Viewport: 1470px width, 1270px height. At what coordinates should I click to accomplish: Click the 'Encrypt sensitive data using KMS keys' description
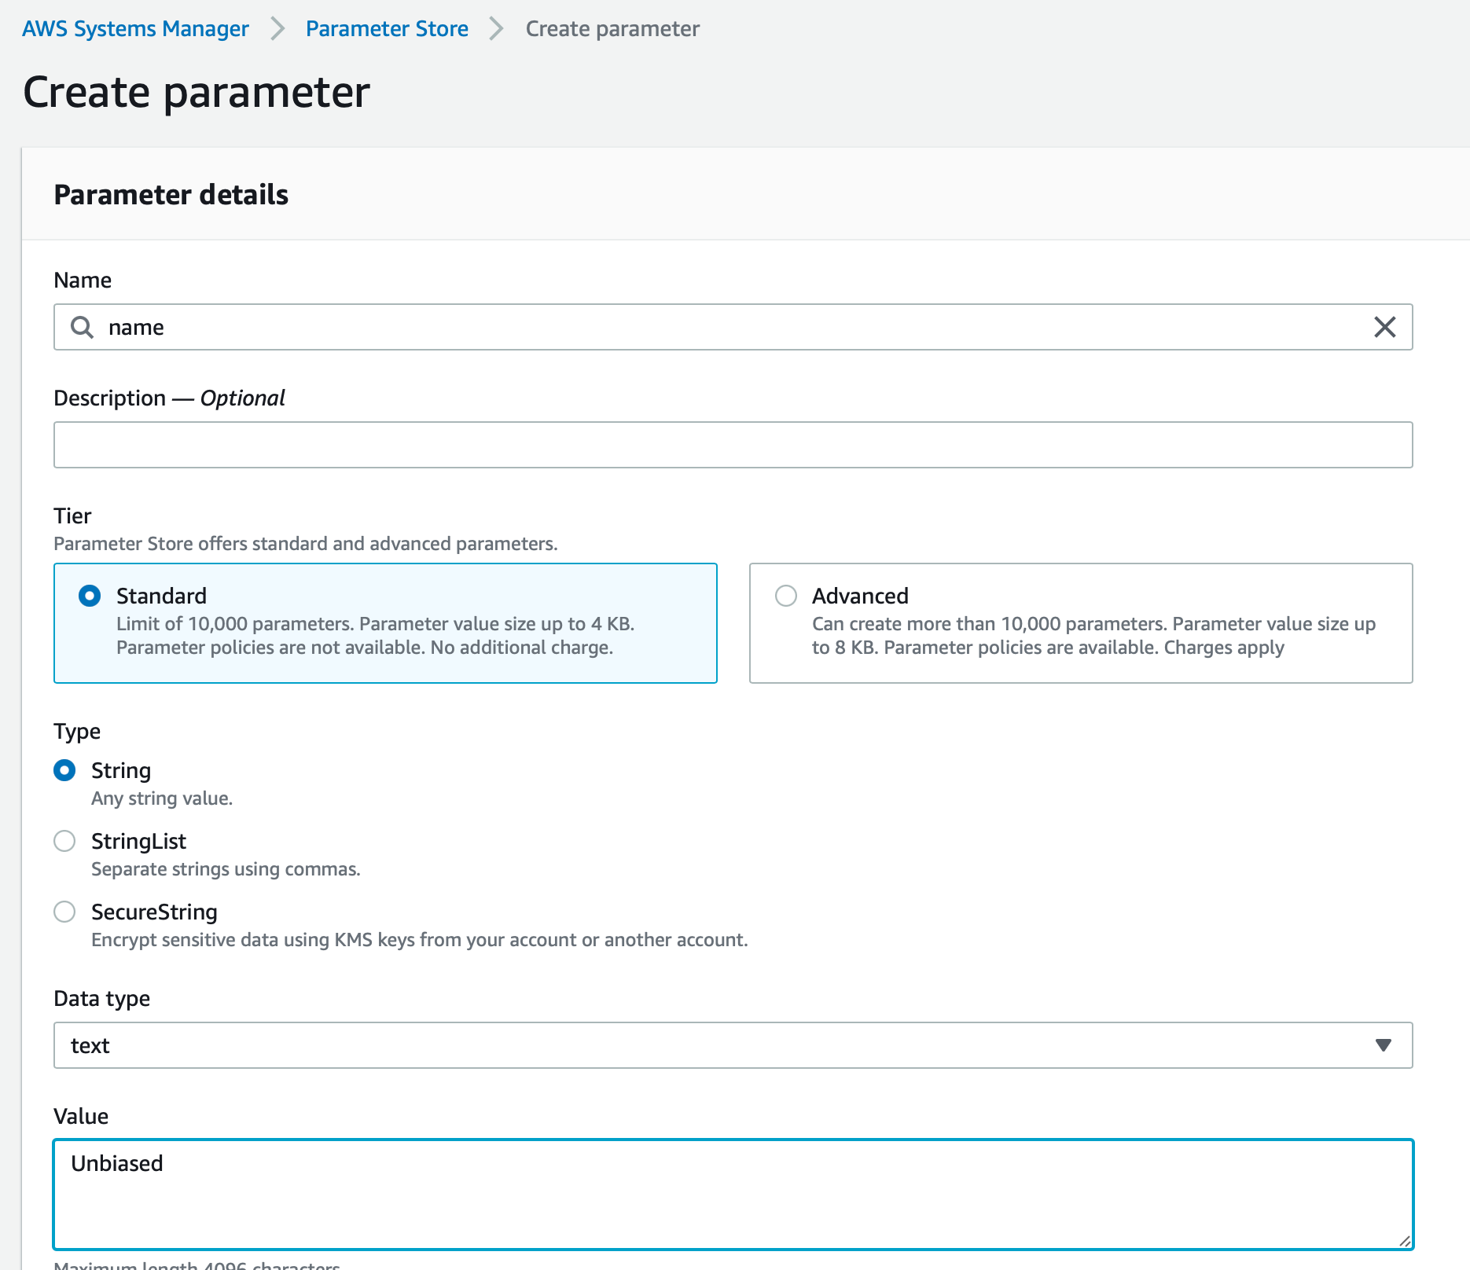coord(419,940)
